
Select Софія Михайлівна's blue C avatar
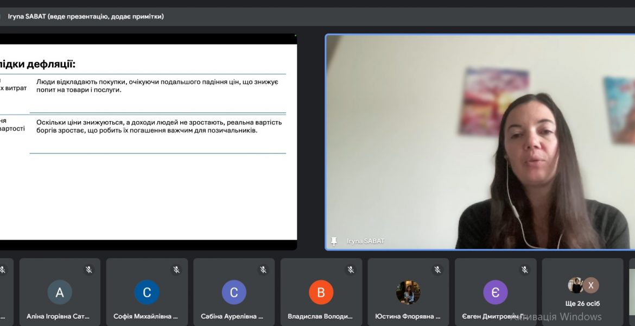(147, 292)
